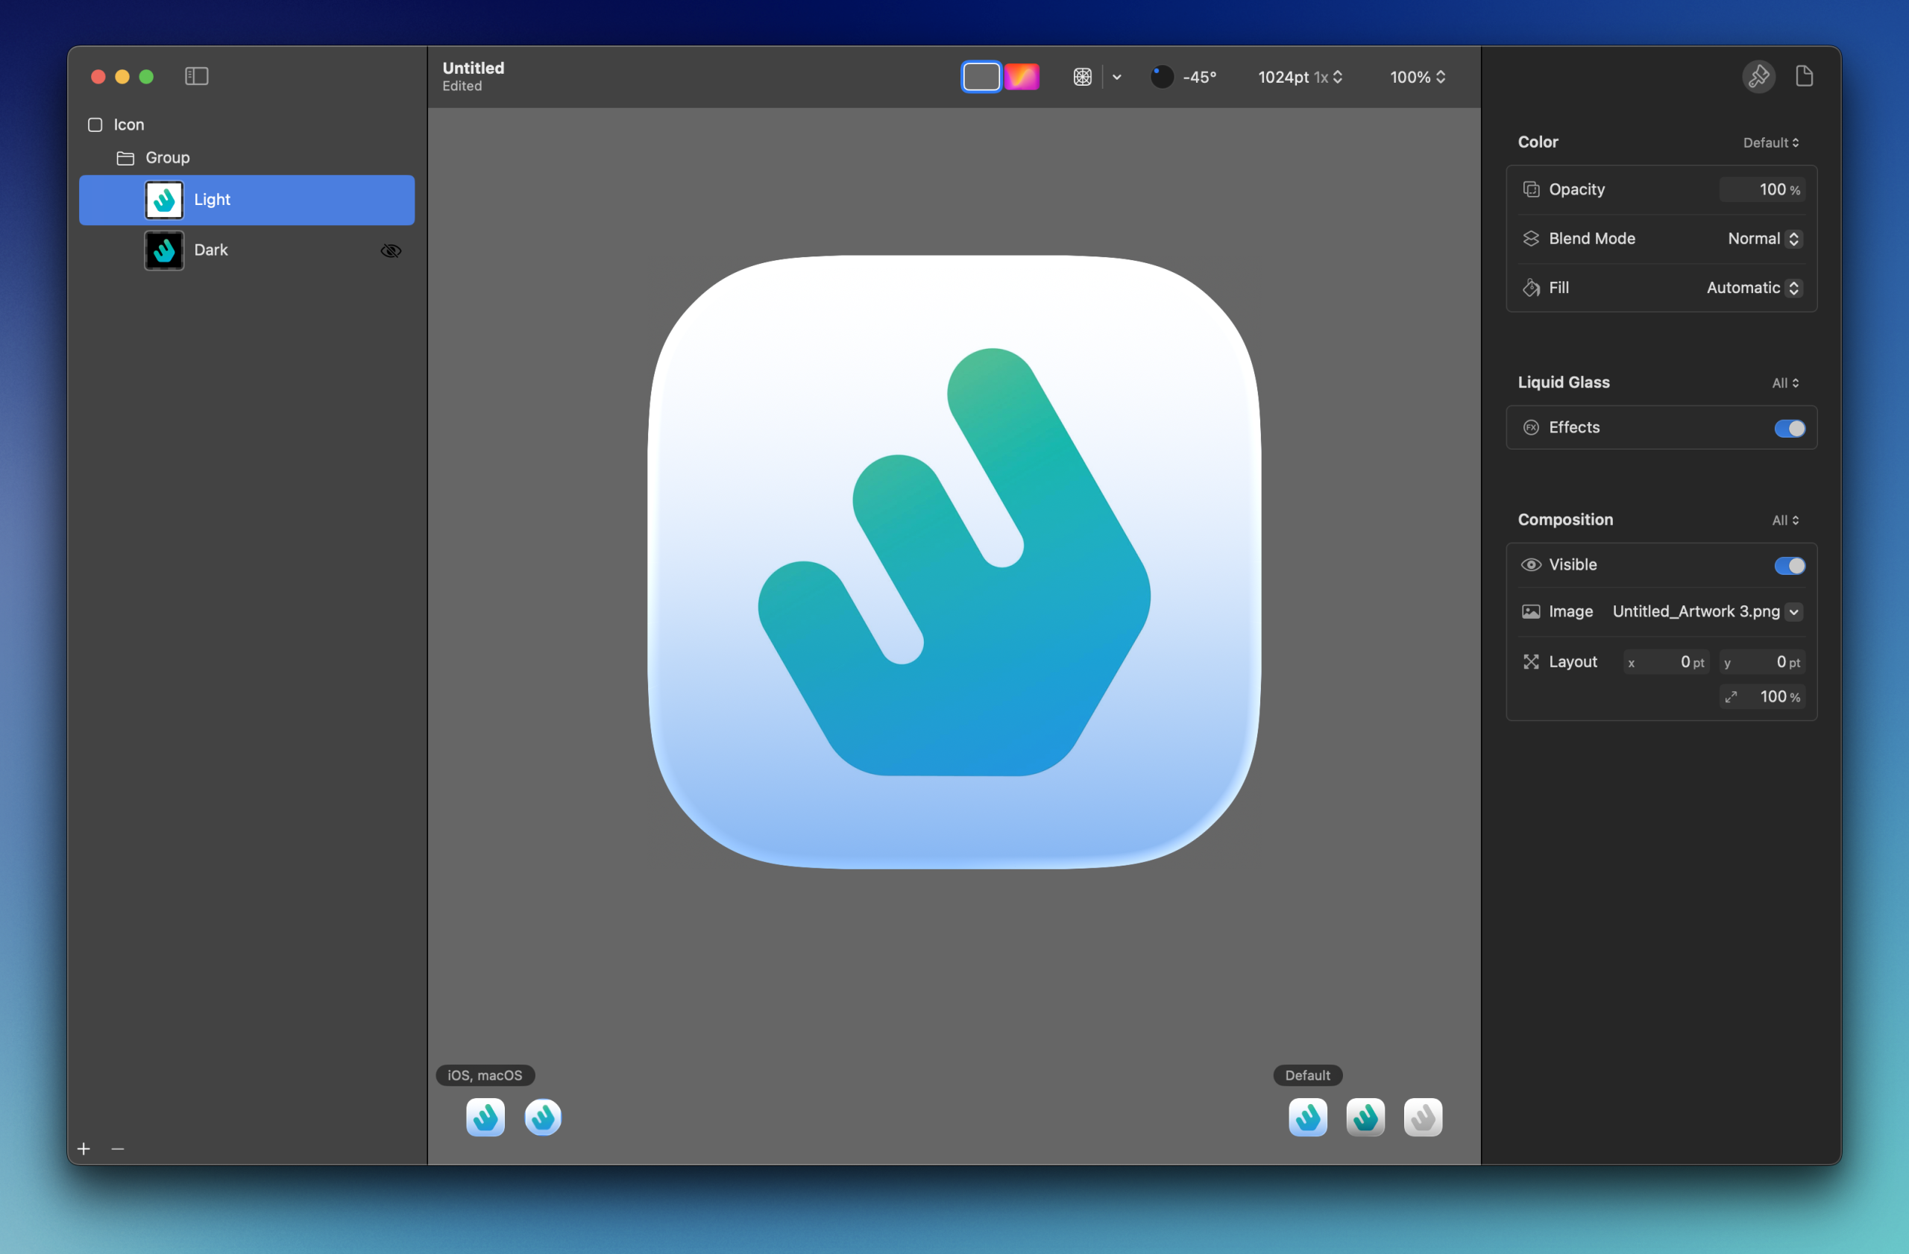The height and width of the screenshot is (1254, 1909).
Task: Open the Fill Automatic dropdown
Action: coord(1754,288)
